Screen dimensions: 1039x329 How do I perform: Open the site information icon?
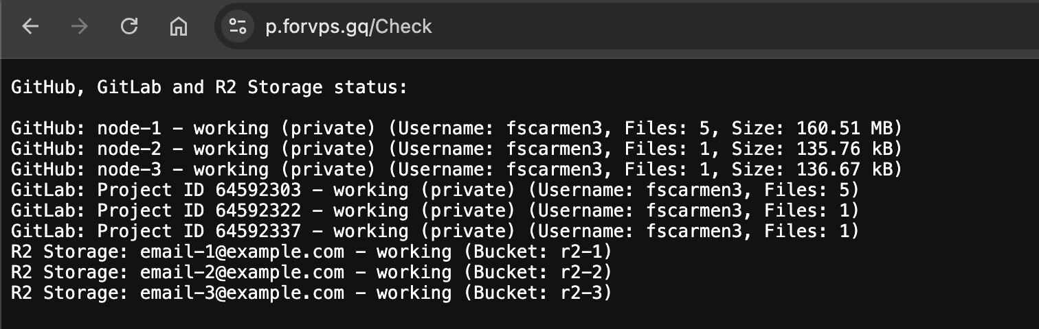click(x=238, y=27)
